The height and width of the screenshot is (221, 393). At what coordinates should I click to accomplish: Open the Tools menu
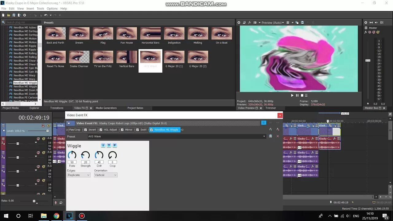(x=40, y=9)
